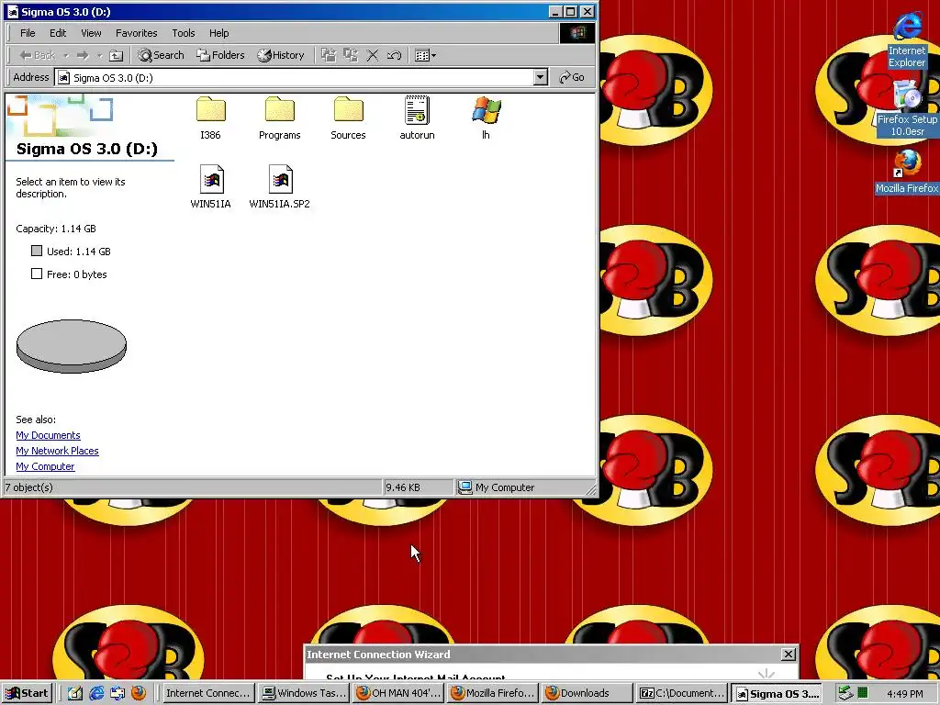Expand the Address bar dropdown
Viewport: 940px width, 705px height.
(x=540, y=77)
